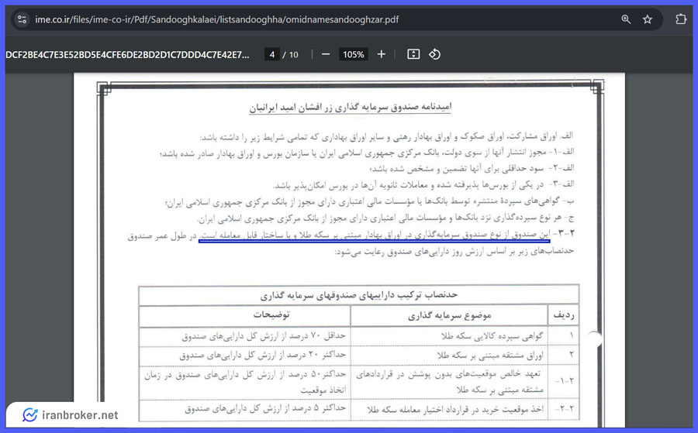Click the line starting with 'الف-۲- سود حداقلی'
The width and height of the screenshot is (698, 433).
[x=472, y=169]
